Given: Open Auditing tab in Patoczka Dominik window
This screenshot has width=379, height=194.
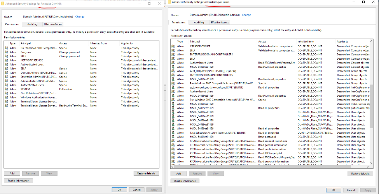Looking at the screenshot, I should (x=32, y=24).
